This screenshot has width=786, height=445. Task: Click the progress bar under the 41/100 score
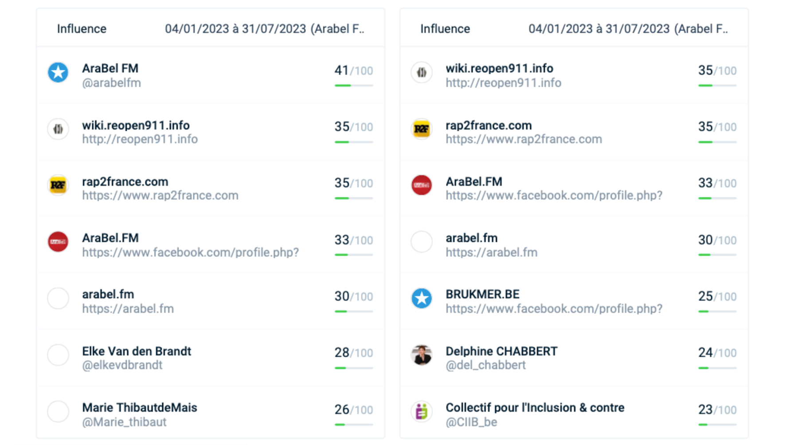pos(354,86)
